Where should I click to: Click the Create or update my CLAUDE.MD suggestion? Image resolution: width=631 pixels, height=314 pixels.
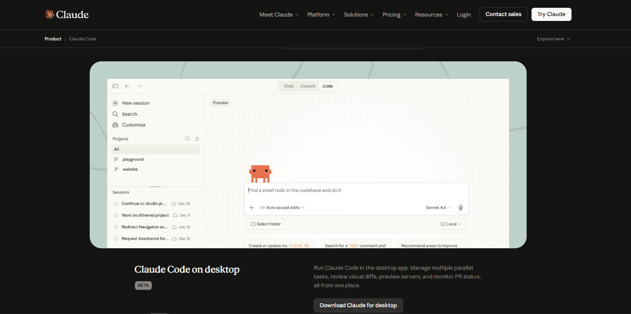(280, 243)
